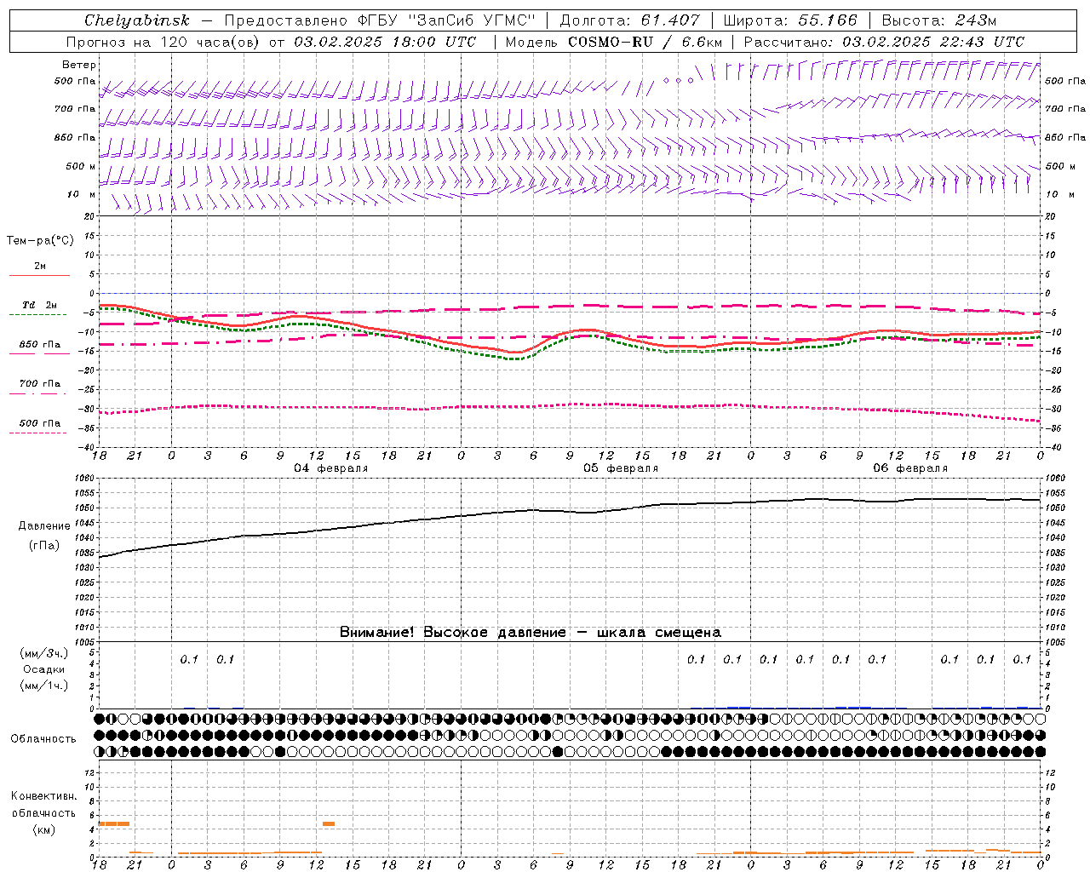Select the forecast start 03.02.2025 18:00 UTC
The width and height of the screenshot is (1090, 872).
385,42
